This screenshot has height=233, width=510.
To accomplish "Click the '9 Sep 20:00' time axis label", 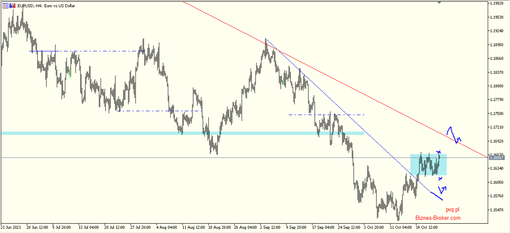I will [297, 227].
